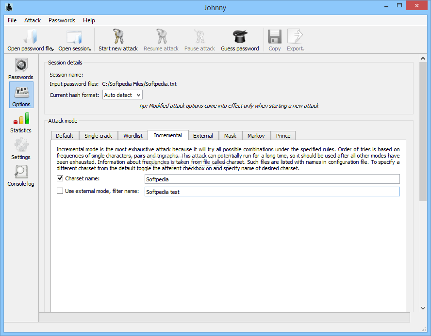Open the File menu
This screenshot has width=431, height=336.
pos(12,20)
